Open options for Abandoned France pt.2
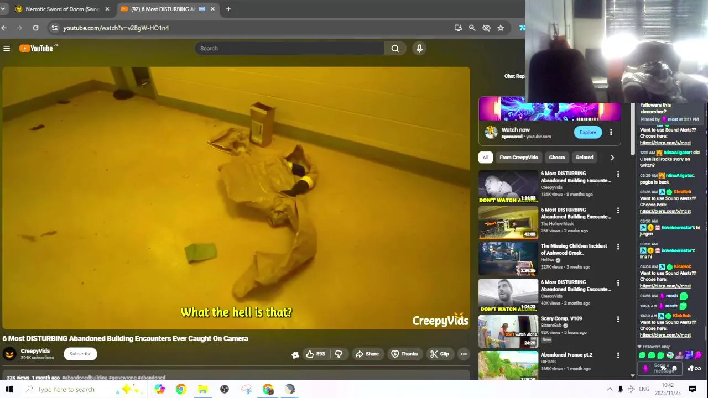The height and width of the screenshot is (398, 708). click(x=618, y=355)
